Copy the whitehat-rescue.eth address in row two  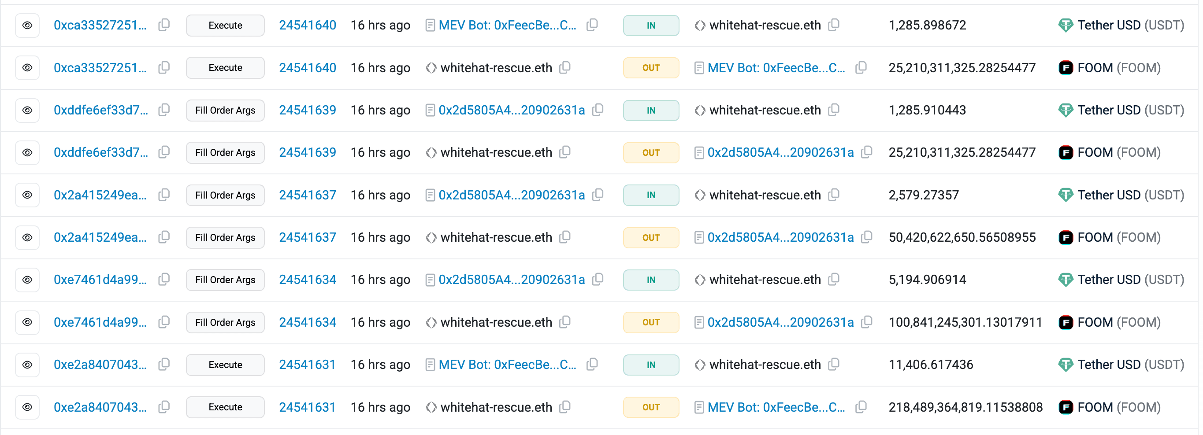564,68
